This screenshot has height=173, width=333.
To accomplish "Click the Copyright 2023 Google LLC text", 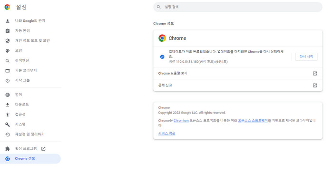I will pyautogui.click(x=192, y=113).
